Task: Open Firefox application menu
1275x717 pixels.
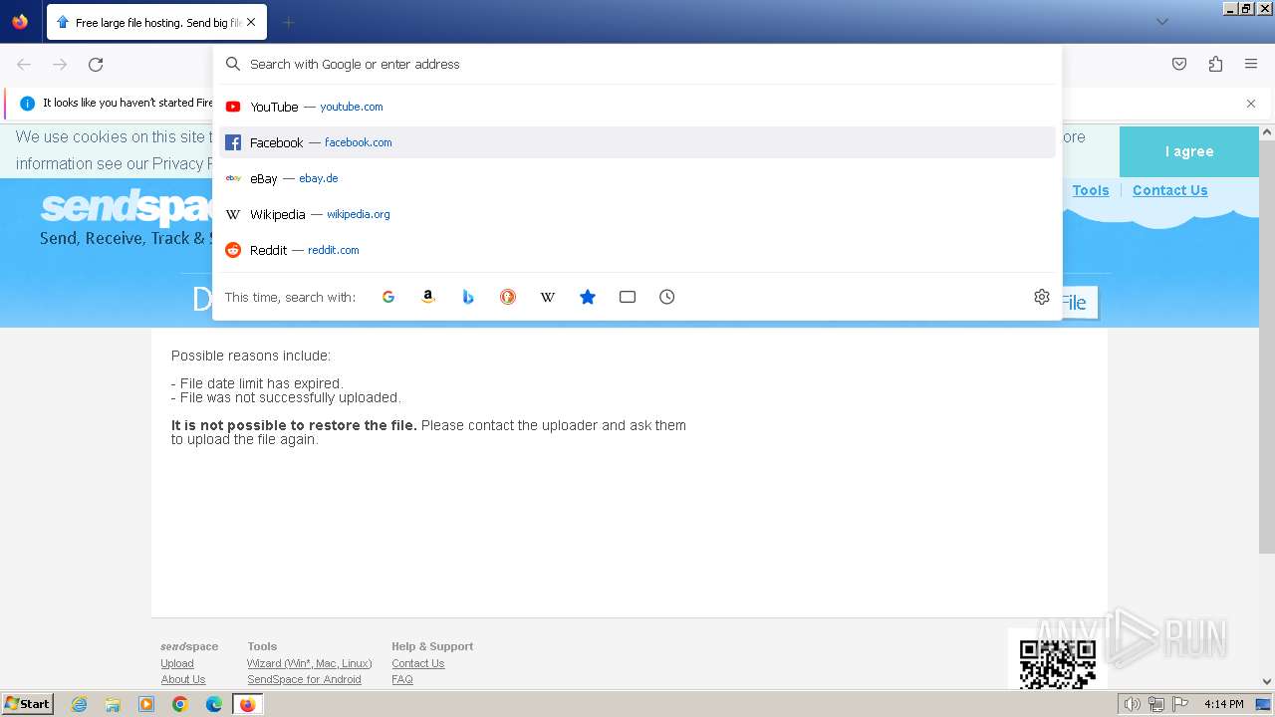Action: 1251,65
